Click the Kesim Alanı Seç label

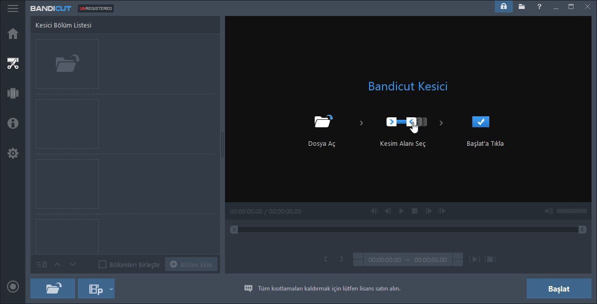click(x=403, y=144)
